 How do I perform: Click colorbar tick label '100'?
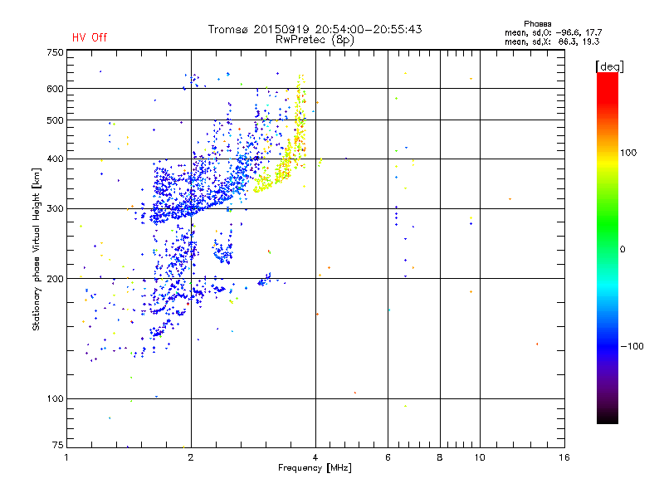[x=628, y=153]
